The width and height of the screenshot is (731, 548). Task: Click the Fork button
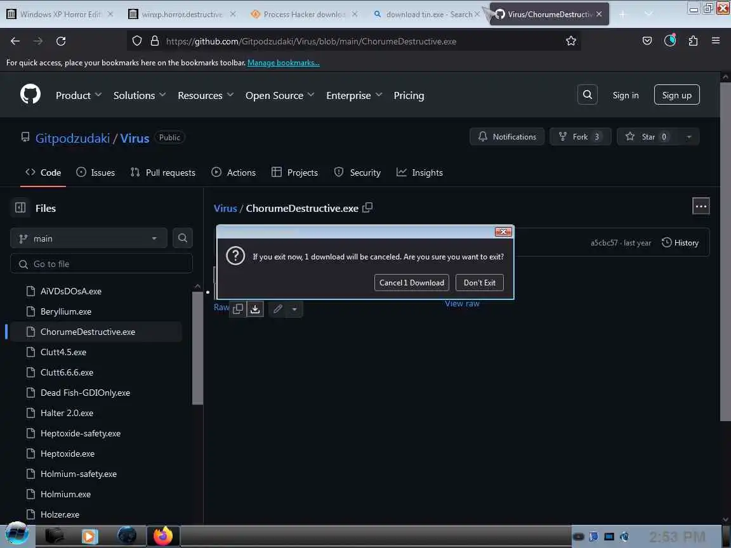(x=581, y=136)
